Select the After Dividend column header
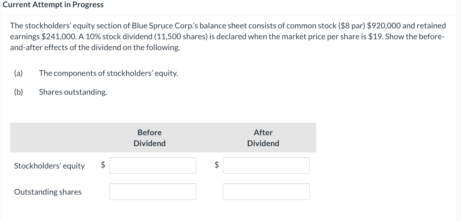 (263, 138)
